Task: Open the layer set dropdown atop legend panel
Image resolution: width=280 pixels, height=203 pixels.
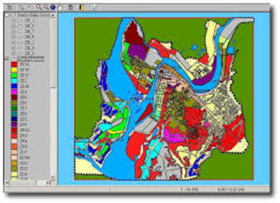Action: [x=53, y=15]
